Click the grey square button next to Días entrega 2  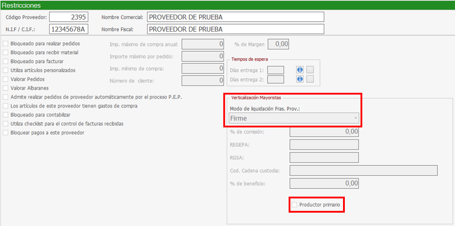310,79
